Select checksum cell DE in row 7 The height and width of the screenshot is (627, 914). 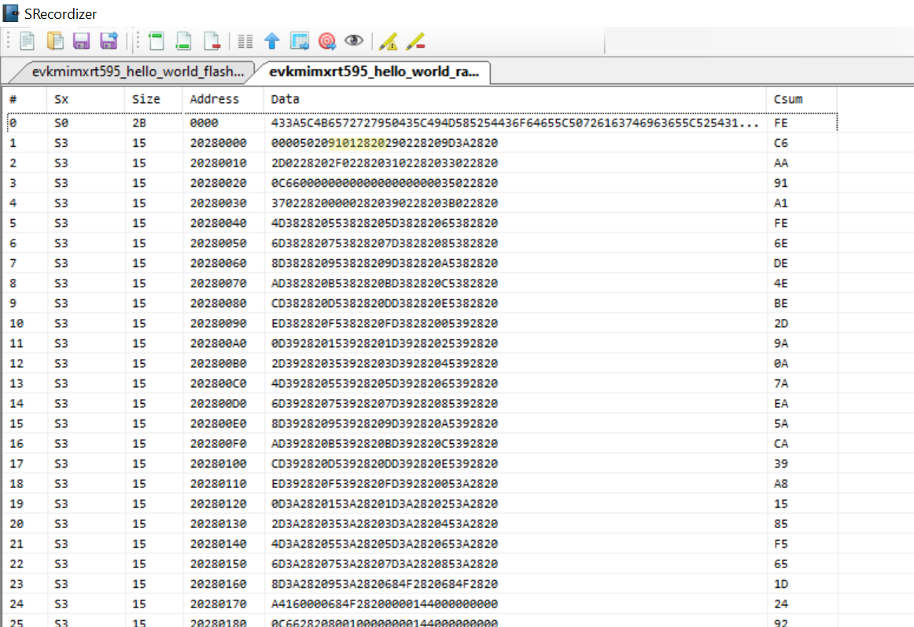pyautogui.click(x=802, y=263)
